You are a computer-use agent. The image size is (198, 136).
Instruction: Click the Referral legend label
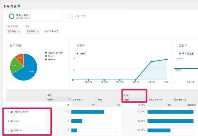(x=51, y=59)
